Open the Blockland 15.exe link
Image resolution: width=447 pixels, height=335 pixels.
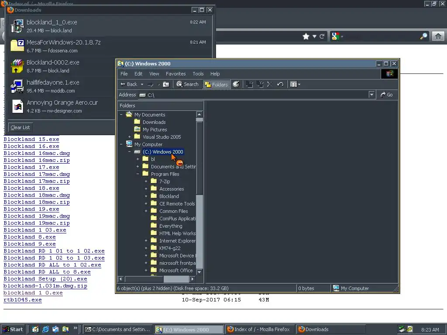click(31, 139)
